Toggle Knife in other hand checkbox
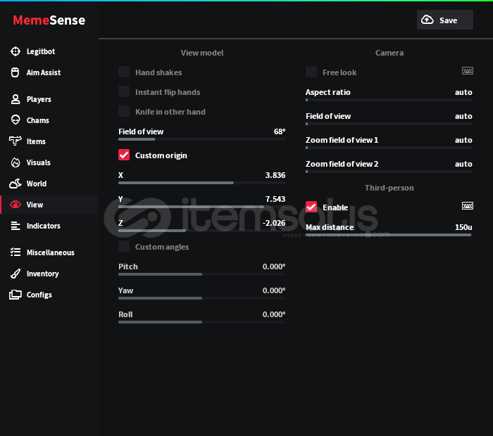The height and width of the screenshot is (436, 493). tap(124, 111)
